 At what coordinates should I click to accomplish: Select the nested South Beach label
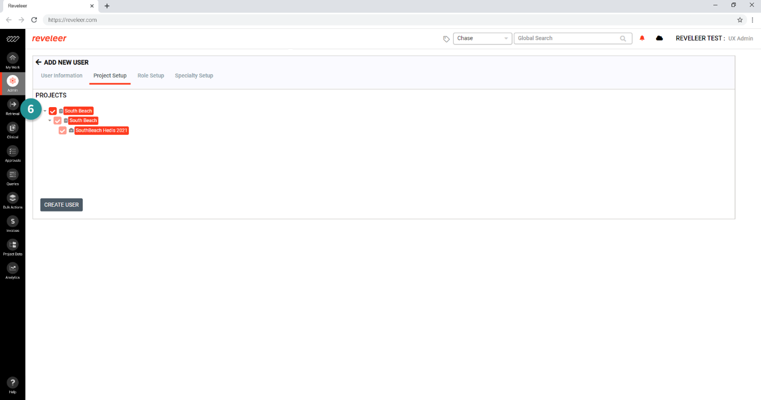pyautogui.click(x=83, y=120)
